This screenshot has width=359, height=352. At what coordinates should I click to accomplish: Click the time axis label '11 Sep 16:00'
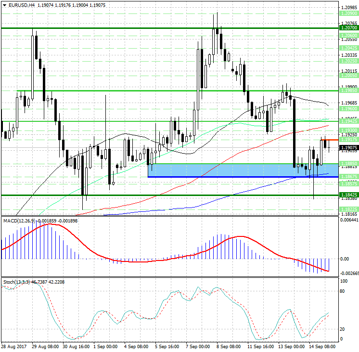[x=260, y=347]
